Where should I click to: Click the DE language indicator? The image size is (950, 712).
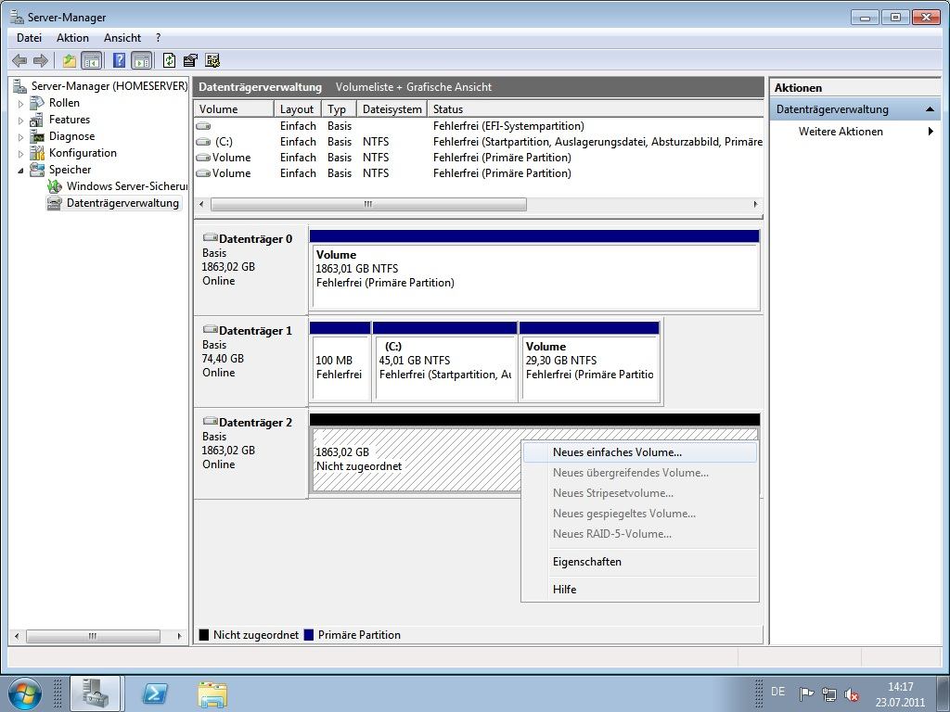778,692
